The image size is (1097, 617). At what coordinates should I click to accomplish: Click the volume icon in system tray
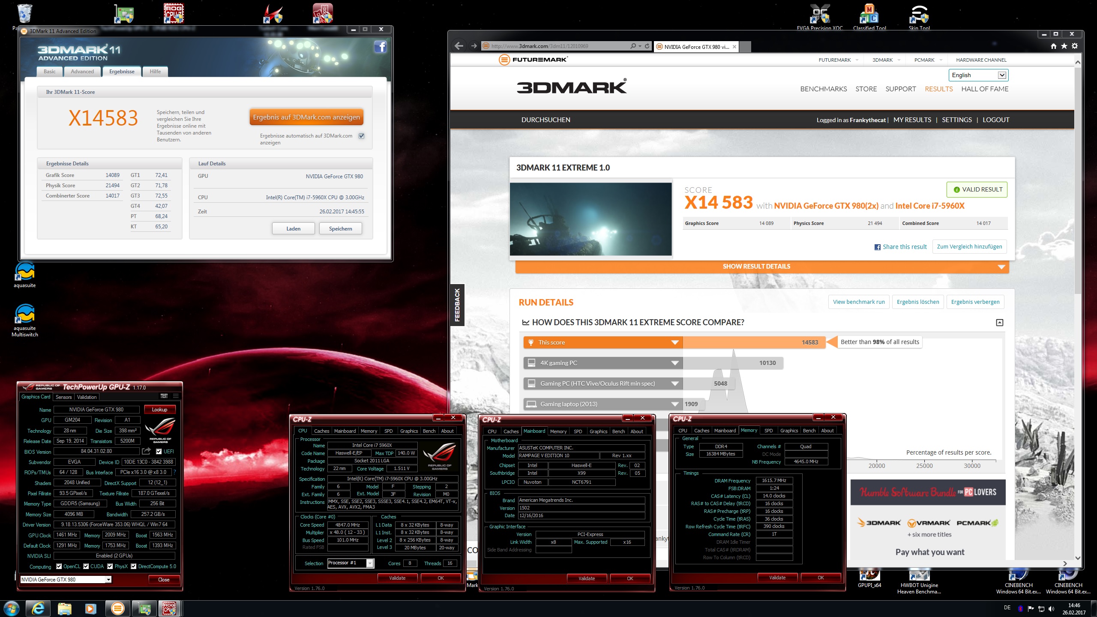pyautogui.click(x=1051, y=608)
